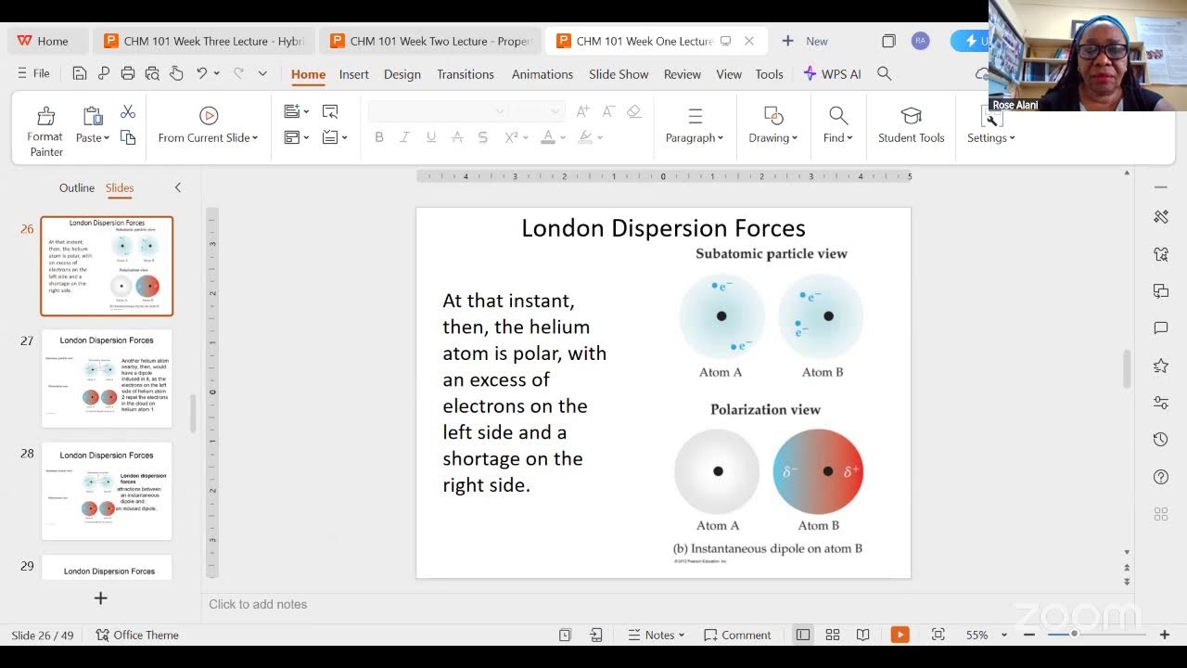Click the plus icon to add new slide
The image size is (1187, 668).
click(x=101, y=598)
